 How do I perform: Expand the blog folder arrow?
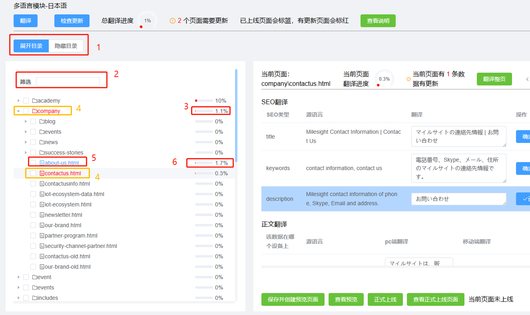(26, 121)
